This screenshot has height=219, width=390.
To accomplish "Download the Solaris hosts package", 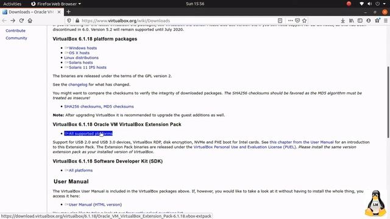I will pos(80,63).
